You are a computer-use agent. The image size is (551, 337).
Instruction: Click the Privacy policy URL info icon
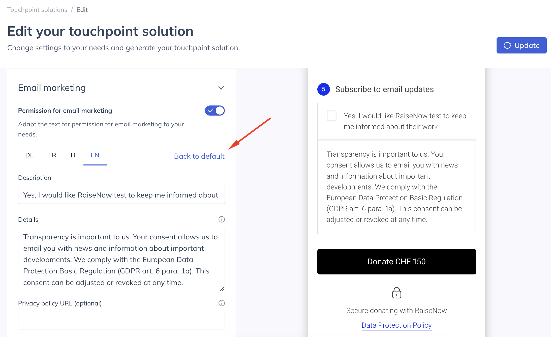pyautogui.click(x=222, y=303)
